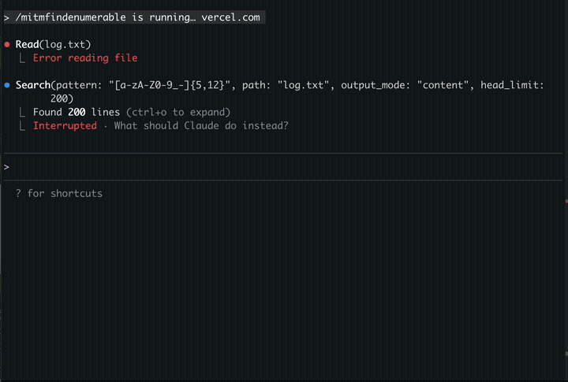This screenshot has height=382, width=568.
Task: Click the red Error reading file message
Action: pyautogui.click(x=85, y=58)
